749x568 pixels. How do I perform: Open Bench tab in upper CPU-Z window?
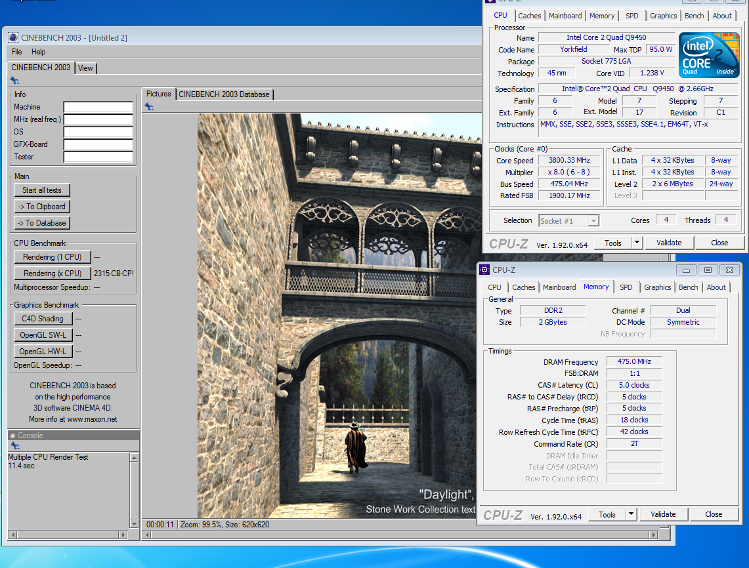[694, 16]
